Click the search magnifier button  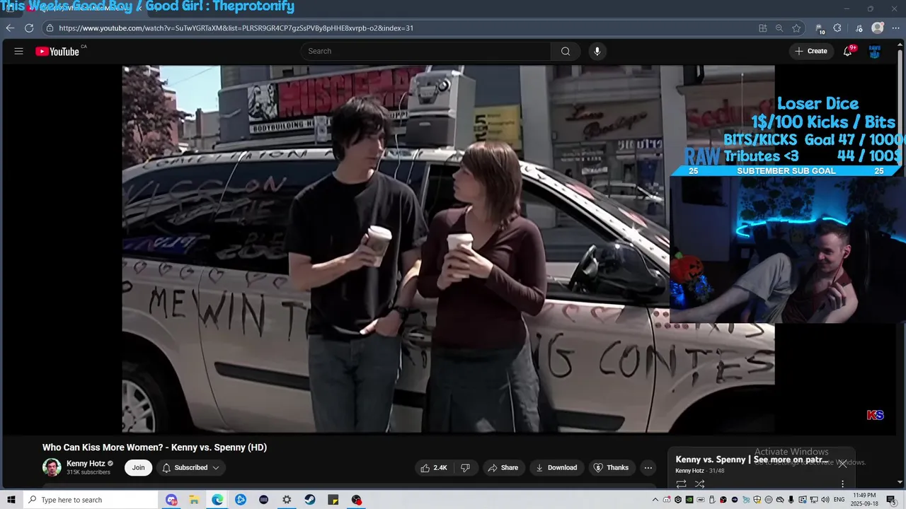[x=566, y=51]
